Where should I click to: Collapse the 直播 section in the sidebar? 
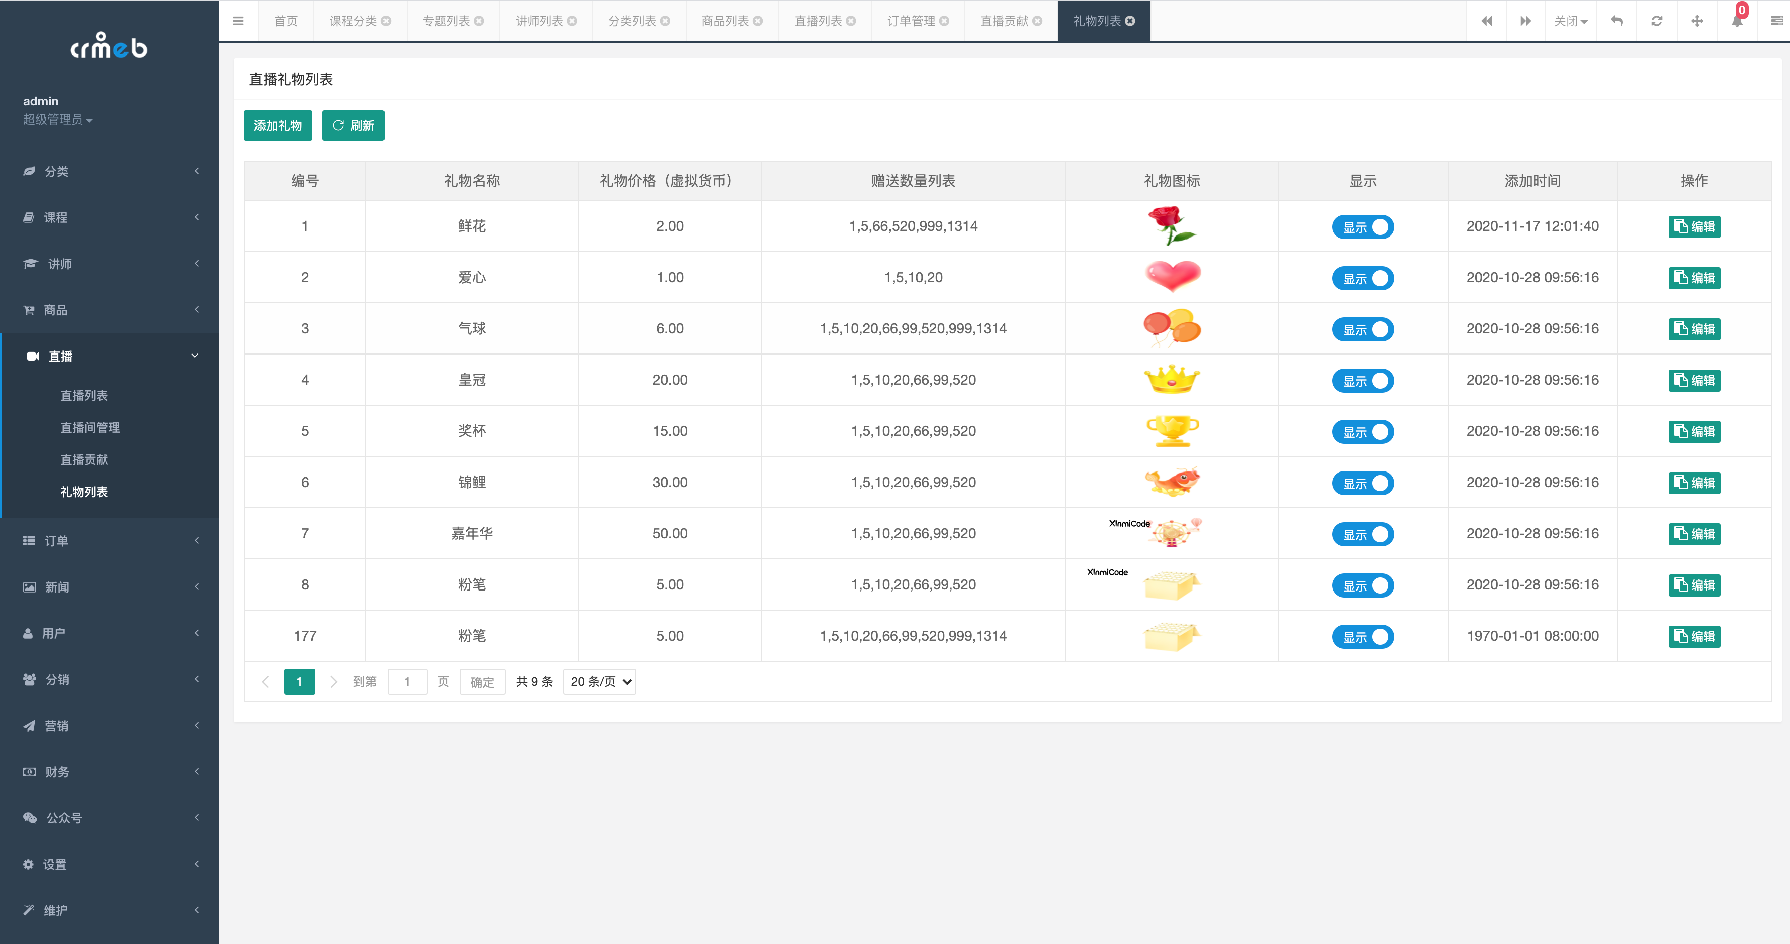point(195,356)
